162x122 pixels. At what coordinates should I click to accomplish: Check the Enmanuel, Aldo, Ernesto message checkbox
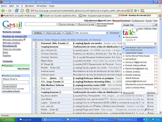point(36,43)
